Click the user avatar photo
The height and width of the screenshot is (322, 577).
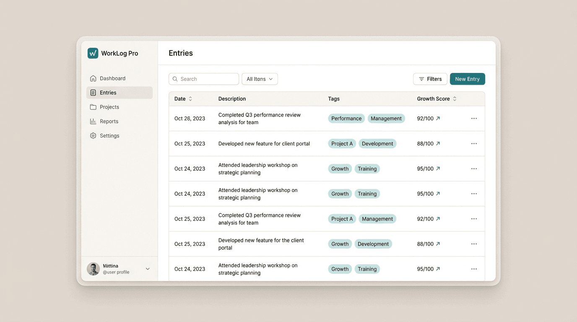(x=93, y=269)
